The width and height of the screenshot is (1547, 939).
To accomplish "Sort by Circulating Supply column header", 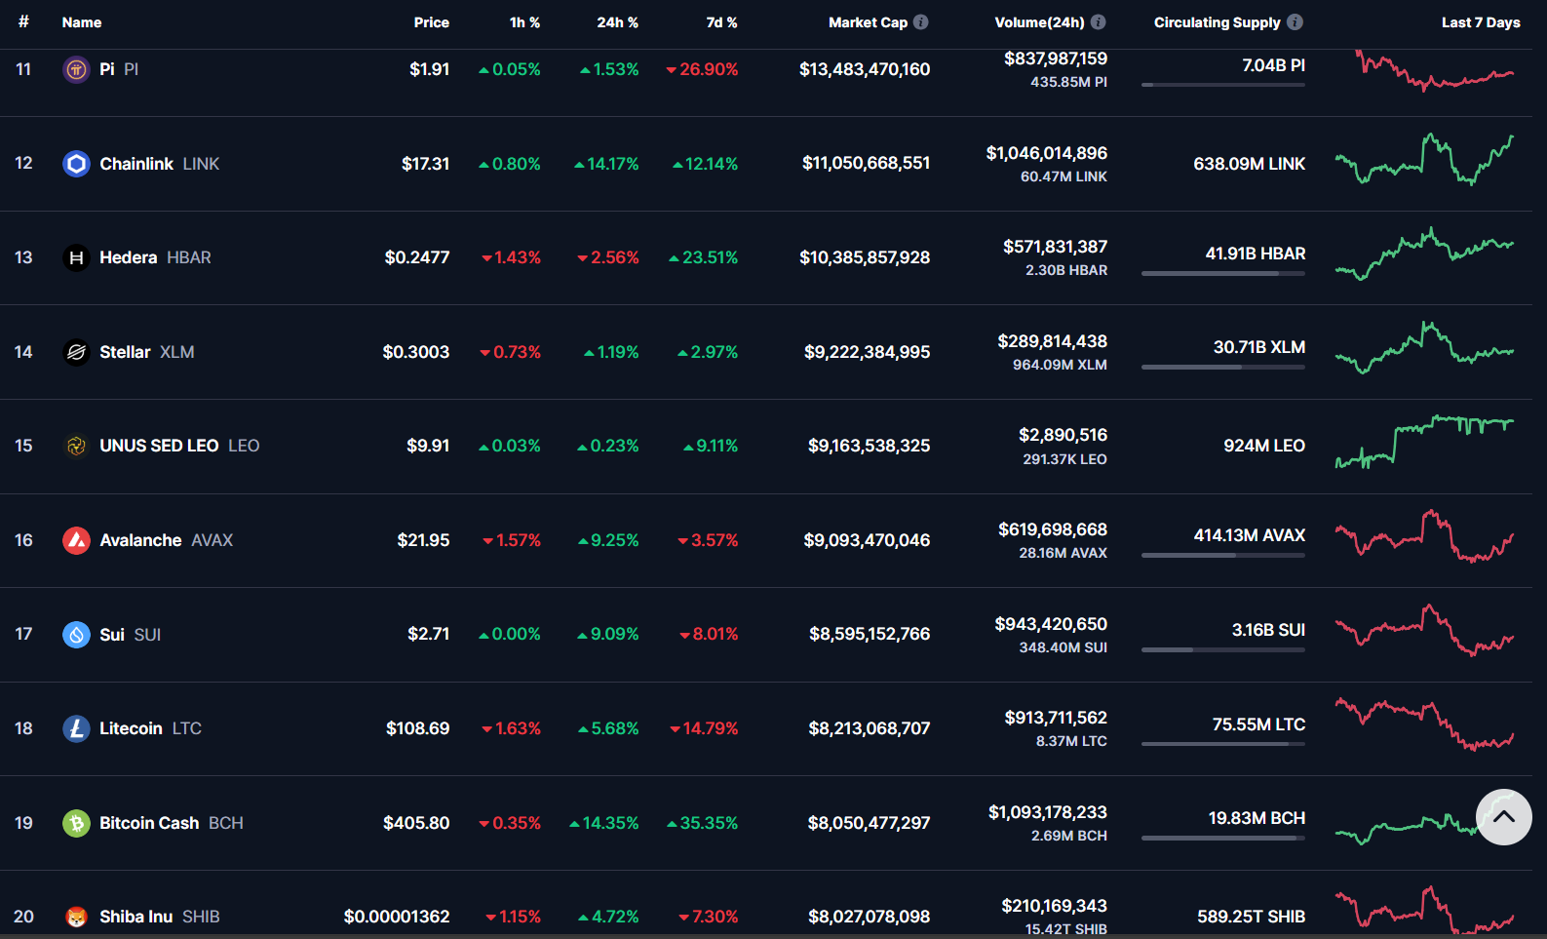I will pos(1218,22).
